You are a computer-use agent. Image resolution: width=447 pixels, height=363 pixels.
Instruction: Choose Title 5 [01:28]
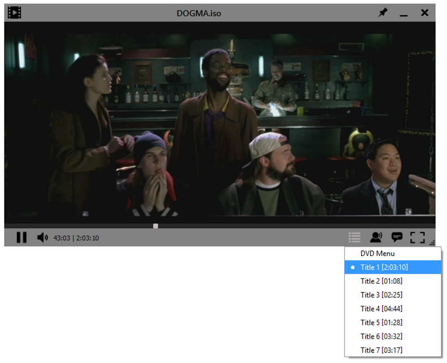(393, 323)
